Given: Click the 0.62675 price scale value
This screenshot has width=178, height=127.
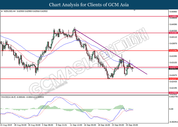Looking at the screenshot, I should (173, 75).
